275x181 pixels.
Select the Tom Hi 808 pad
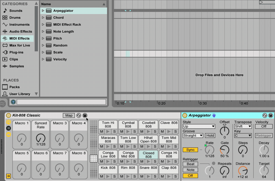[x=108, y=125]
